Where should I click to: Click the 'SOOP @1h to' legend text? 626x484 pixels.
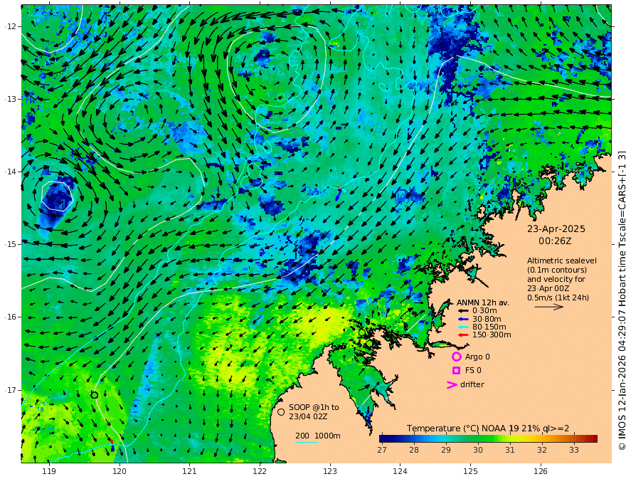314,407
